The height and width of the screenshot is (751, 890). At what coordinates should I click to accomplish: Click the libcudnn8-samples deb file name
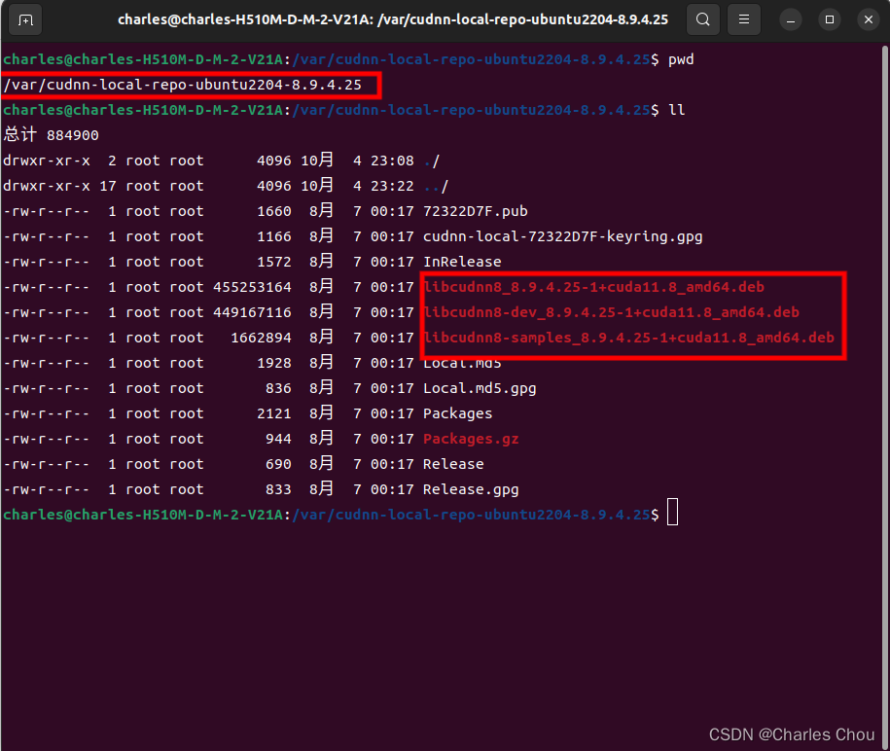(x=629, y=337)
